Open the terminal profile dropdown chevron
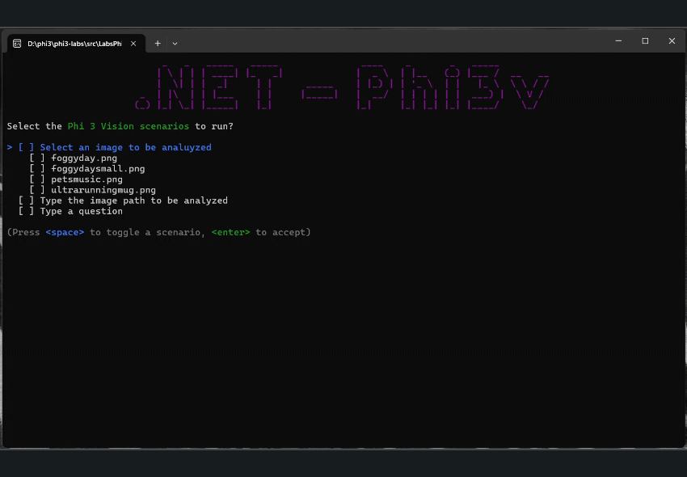Viewport: 687px width, 477px height. click(x=174, y=43)
